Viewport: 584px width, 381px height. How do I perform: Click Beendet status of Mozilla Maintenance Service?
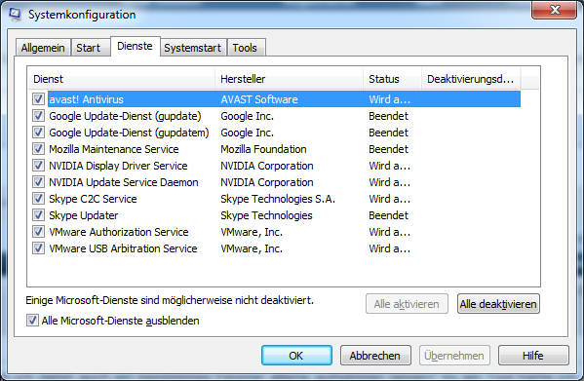388,149
